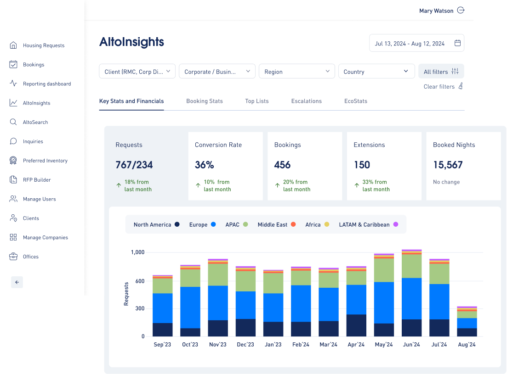
Task: Open Housing Requests home icon
Action: [13, 45]
